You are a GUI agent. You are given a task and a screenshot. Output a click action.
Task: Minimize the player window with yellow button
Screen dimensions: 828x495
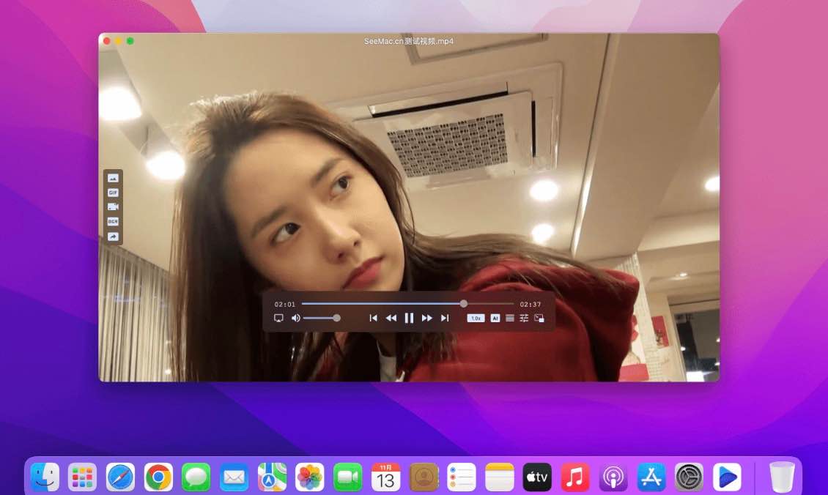(x=119, y=41)
